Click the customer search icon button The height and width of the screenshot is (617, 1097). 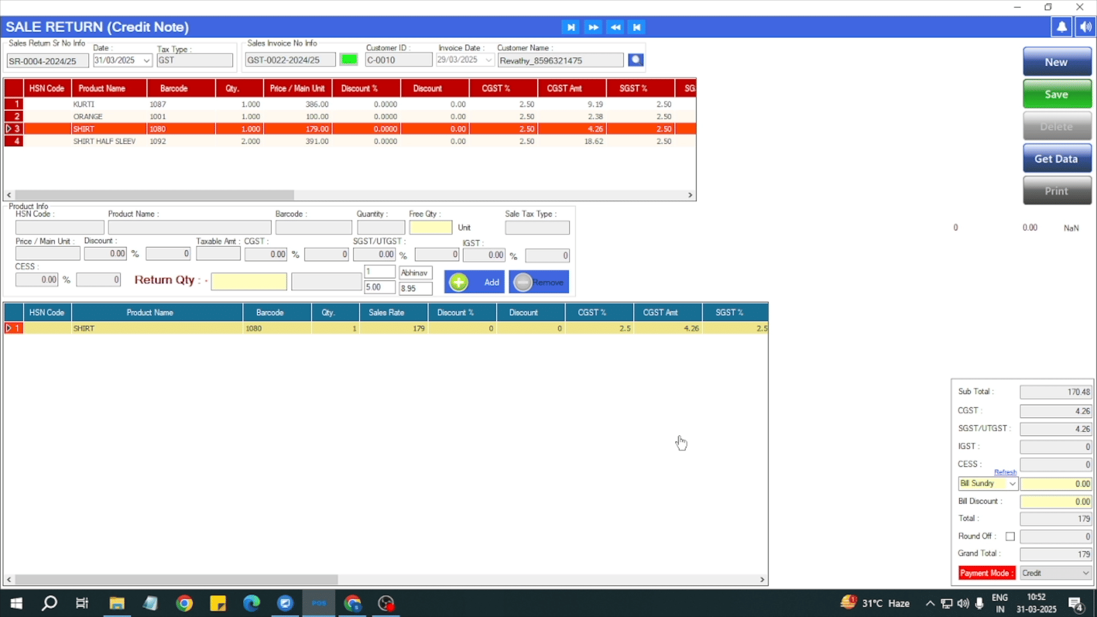[635, 60]
